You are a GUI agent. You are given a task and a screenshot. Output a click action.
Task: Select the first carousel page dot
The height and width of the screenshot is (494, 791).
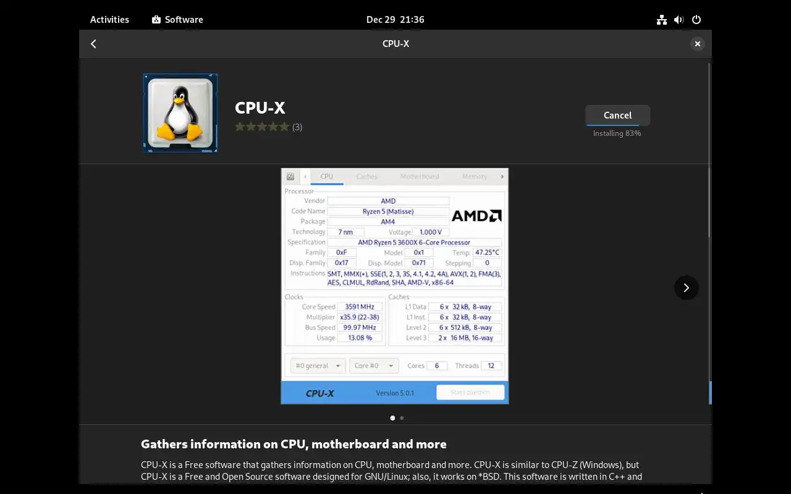point(392,418)
